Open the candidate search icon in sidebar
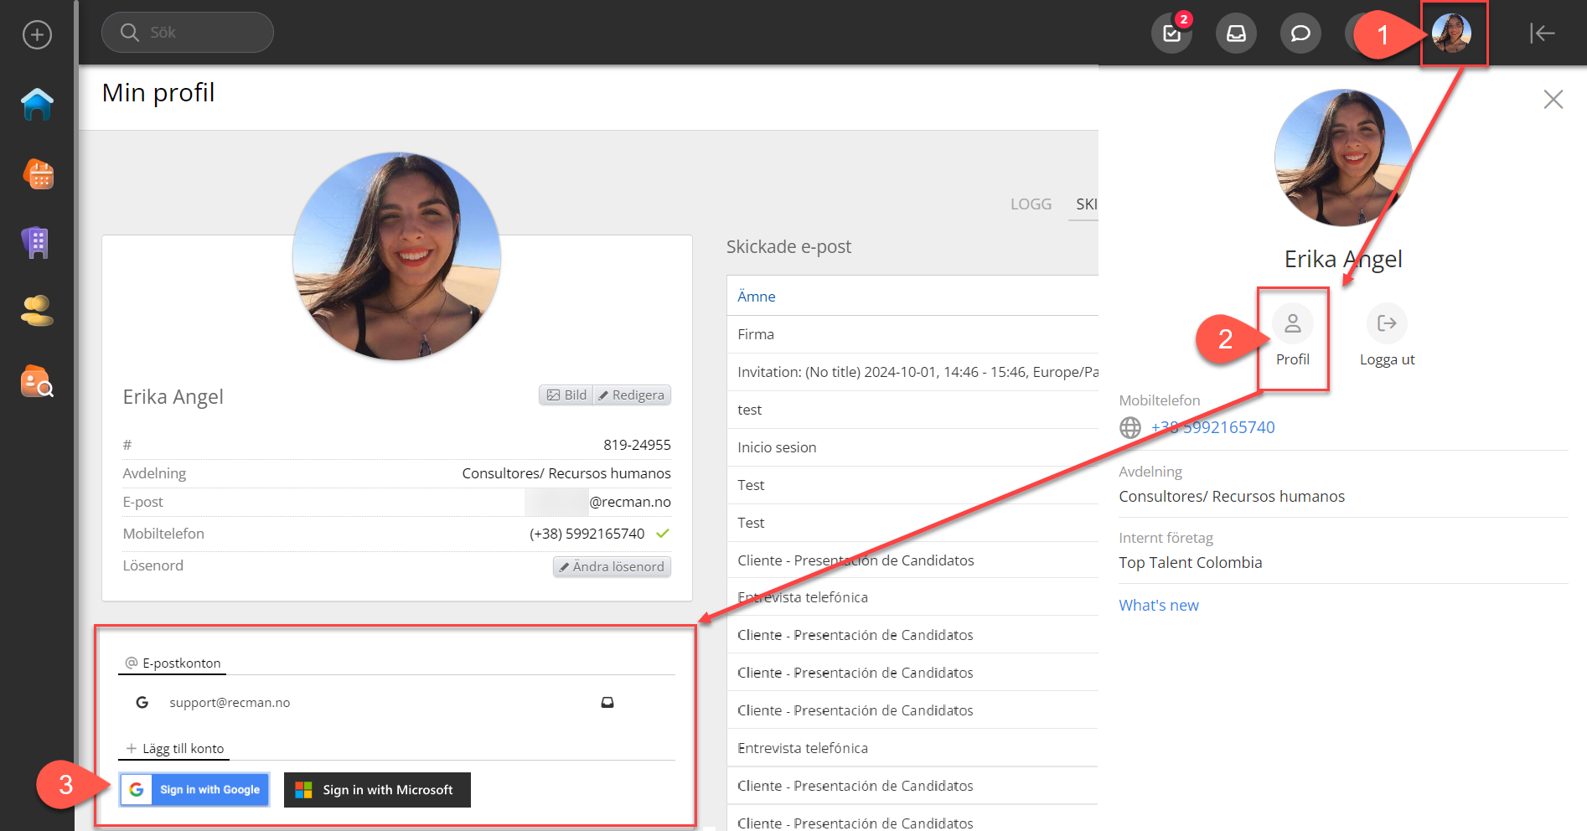The image size is (1587, 831). coord(37,381)
